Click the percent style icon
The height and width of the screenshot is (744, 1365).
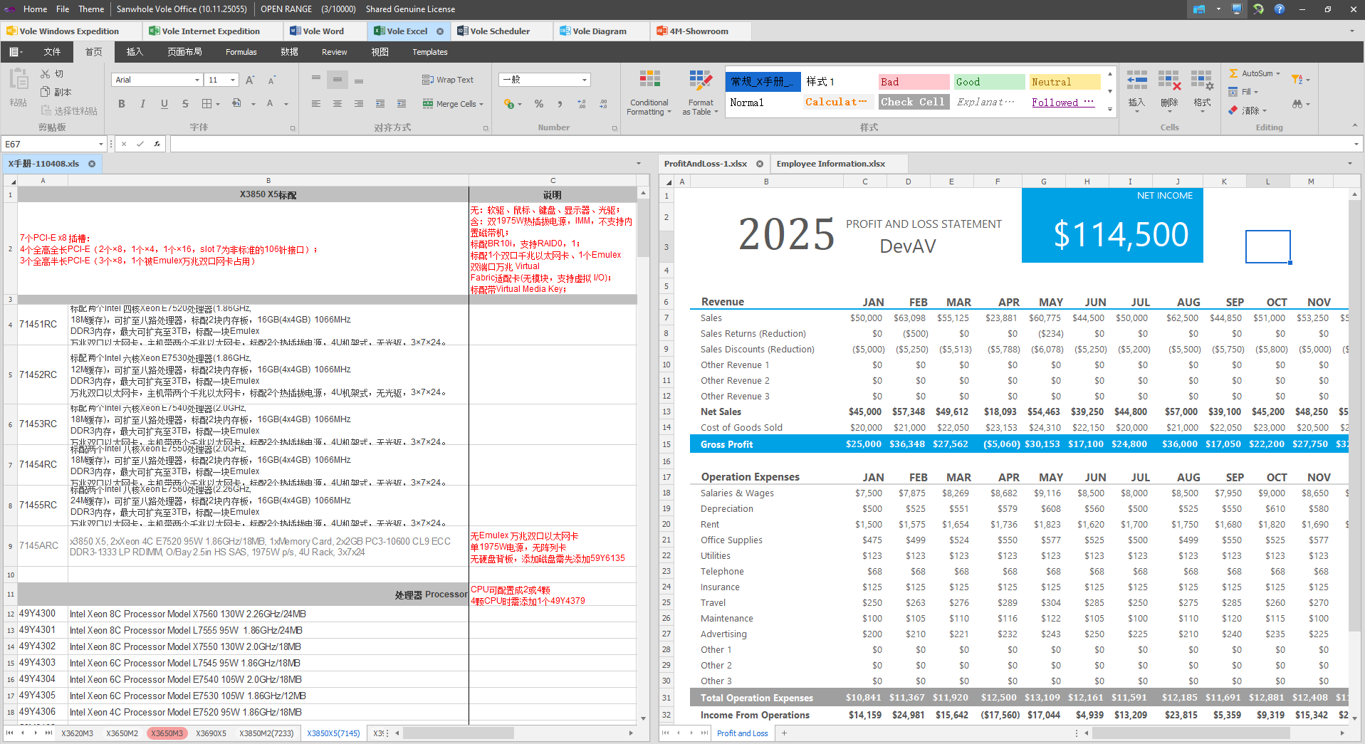pyautogui.click(x=539, y=104)
